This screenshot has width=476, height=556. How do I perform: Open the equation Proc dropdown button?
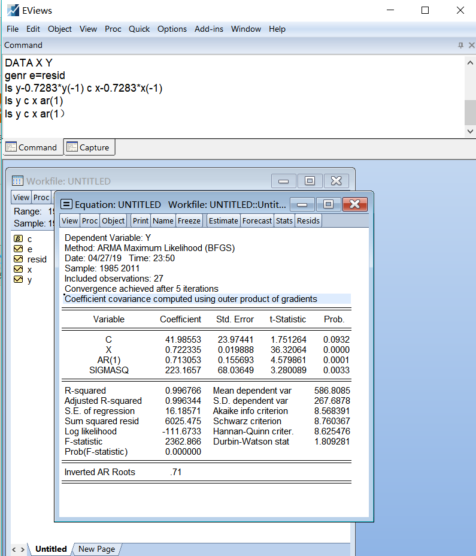pos(90,220)
